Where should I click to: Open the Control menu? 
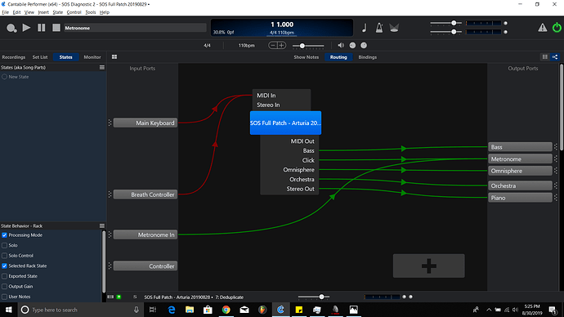coord(74,12)
